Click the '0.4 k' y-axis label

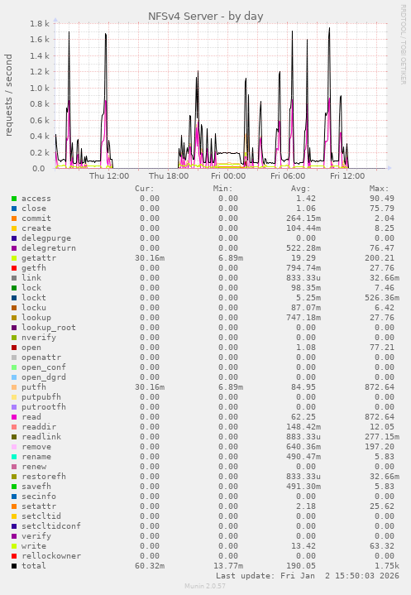point(40,137)
